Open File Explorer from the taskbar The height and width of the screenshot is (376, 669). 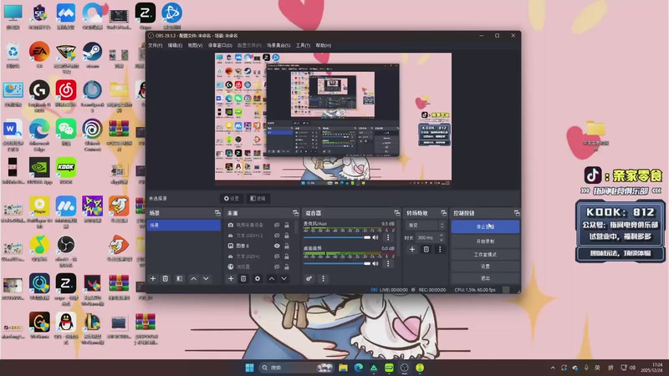(x=343, y=368)
